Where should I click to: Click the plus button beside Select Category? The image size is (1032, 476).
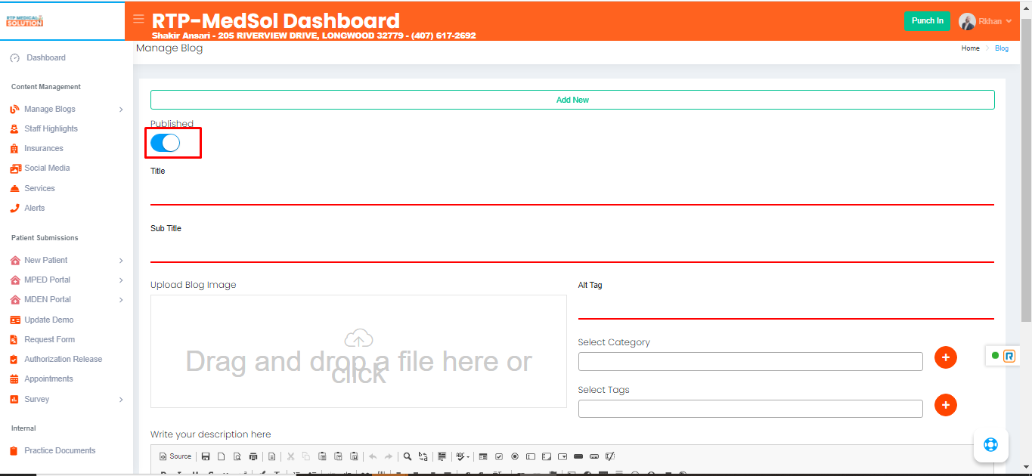[x=946, y=357]
